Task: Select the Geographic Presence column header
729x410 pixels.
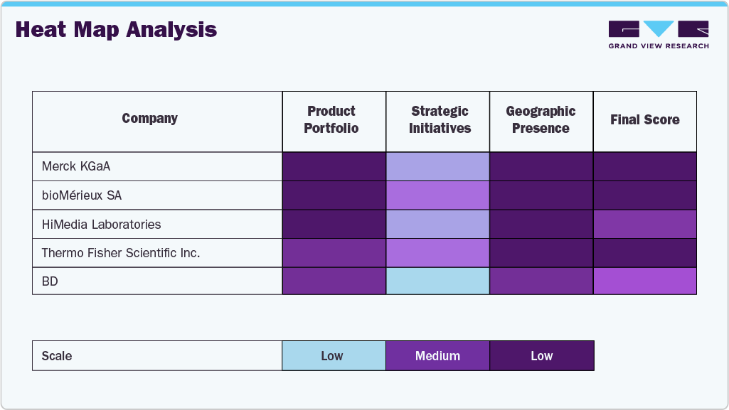Action: (541, 120)
